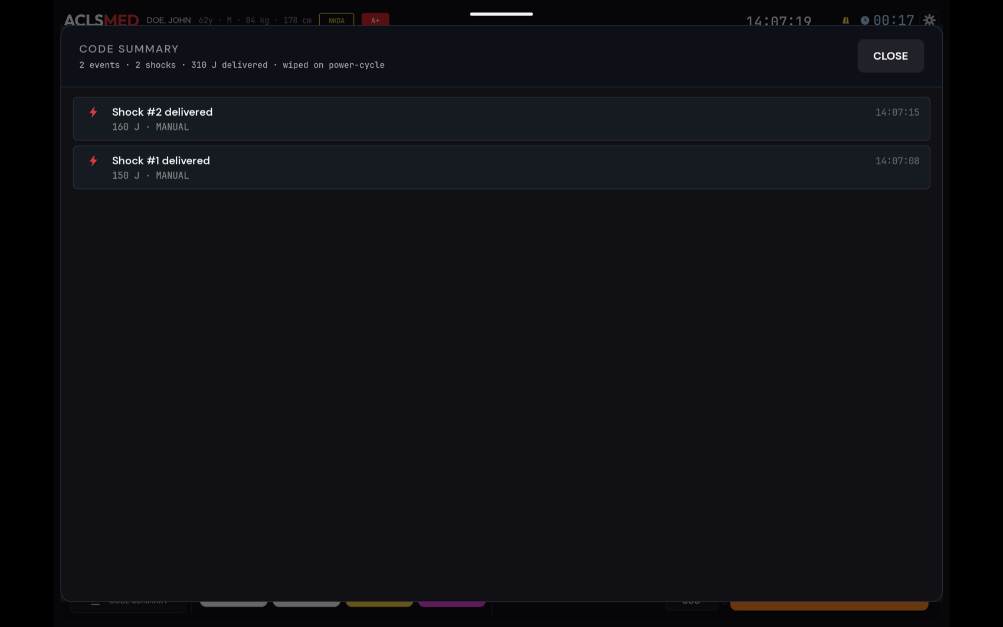Open settings with the gear icon
This screenshot has height=627, width=1003.
[929, 20]
